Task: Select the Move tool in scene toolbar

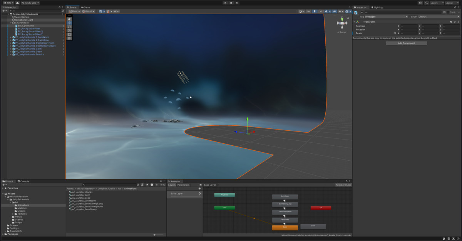Action: pyautogui.click(x=69, y=23)
